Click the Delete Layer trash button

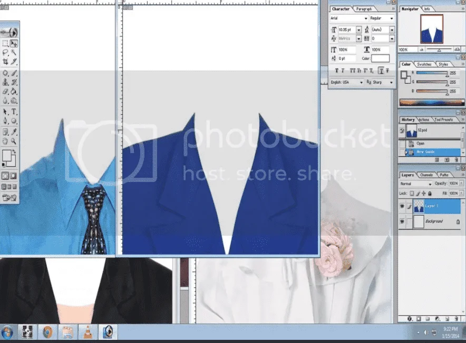coord(456,319)
